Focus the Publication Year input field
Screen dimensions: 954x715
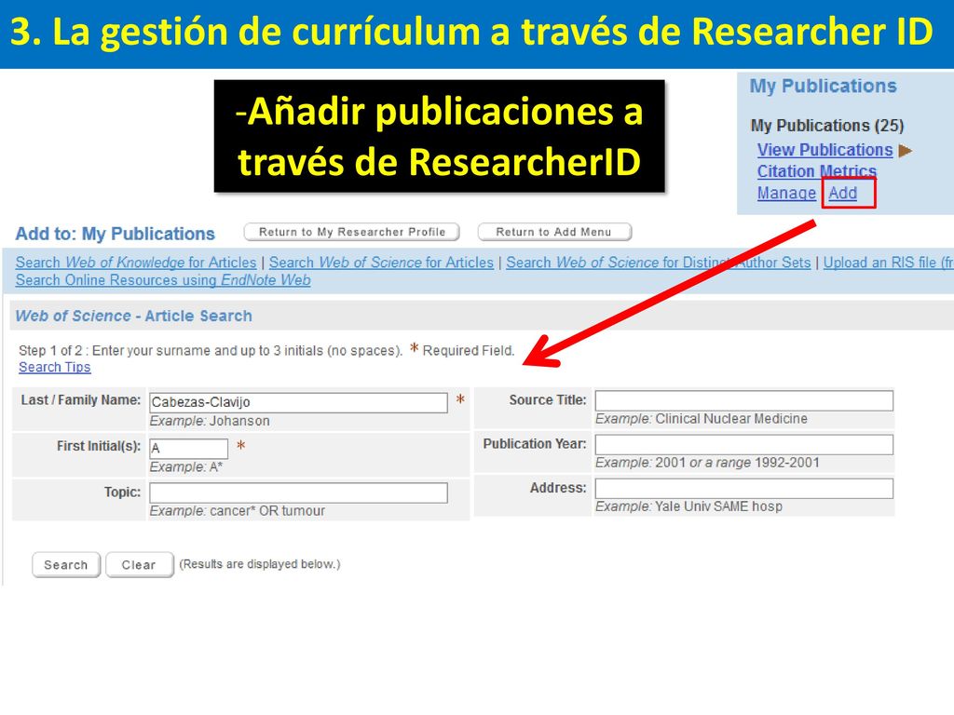pos(744,444)
